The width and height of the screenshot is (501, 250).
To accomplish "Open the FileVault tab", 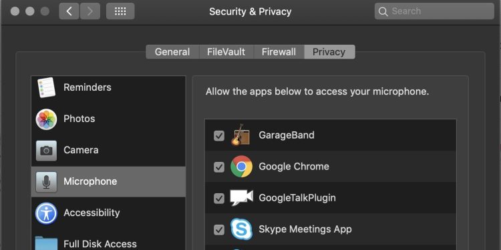I will click(x=226, y=52).
